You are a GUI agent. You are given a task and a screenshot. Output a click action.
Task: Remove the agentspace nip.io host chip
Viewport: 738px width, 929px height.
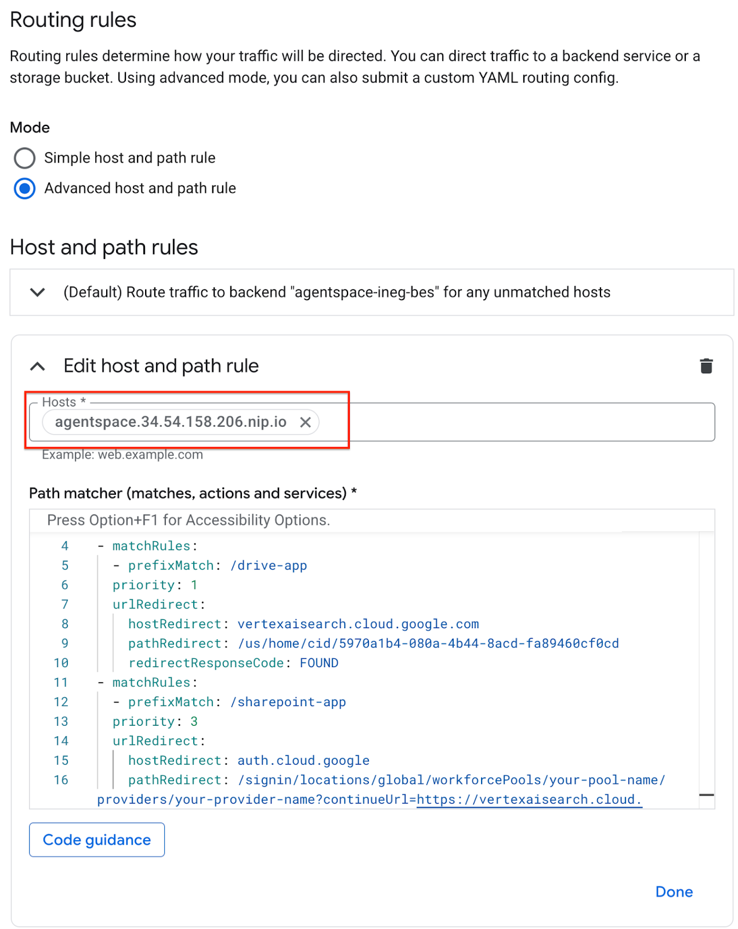click(305, 422)
